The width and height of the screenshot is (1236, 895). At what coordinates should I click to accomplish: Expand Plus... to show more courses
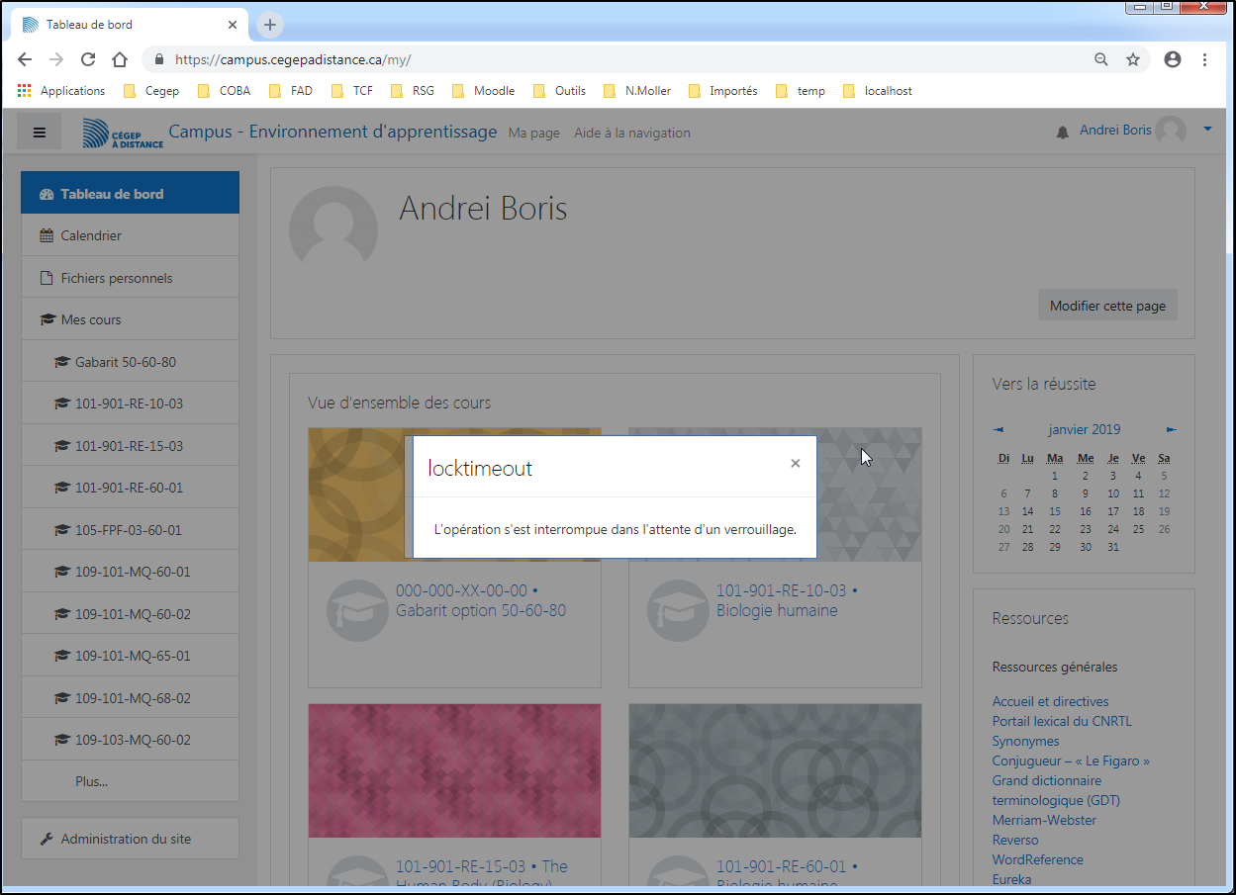pyautogui.click(x=91, y=781)
